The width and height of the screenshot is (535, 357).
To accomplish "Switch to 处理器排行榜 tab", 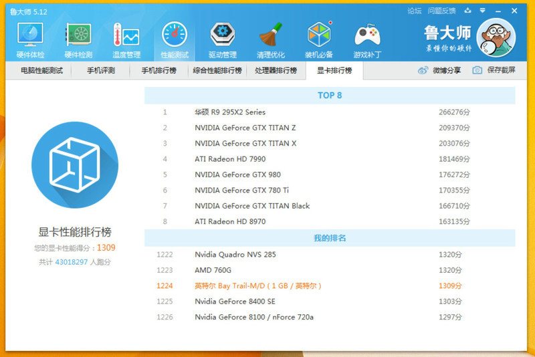I will (276, 71).
